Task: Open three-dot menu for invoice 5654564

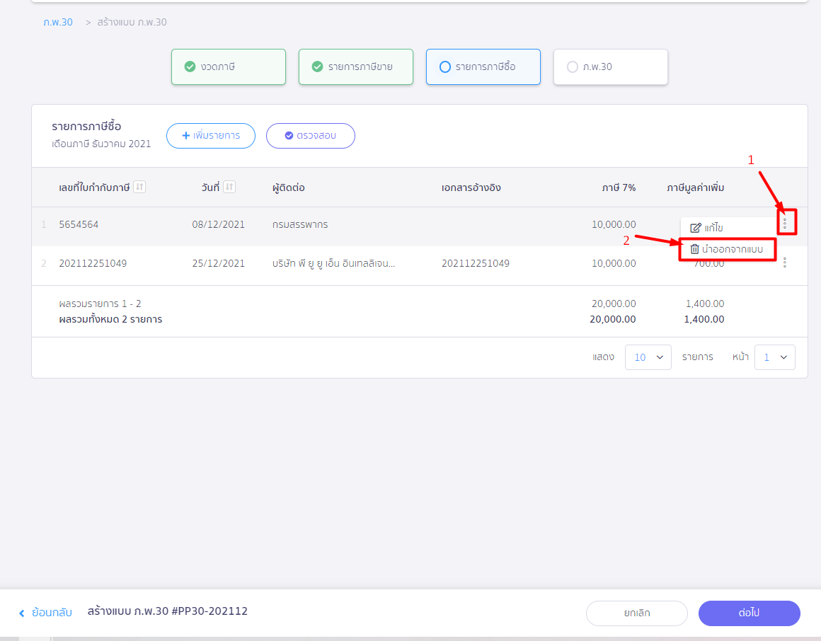Action: (784, 224)
